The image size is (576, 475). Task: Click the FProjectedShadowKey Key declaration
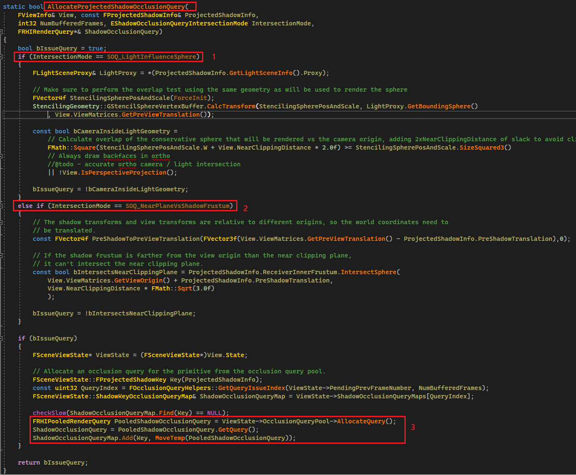[x=147, y=380]
